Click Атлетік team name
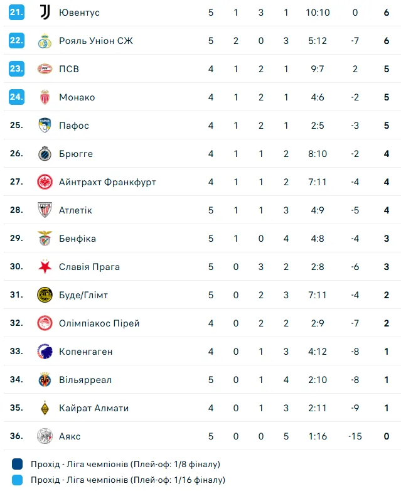The height and width of the screenshot is (491, 401). pyautogui.click(x=75, y=210)
